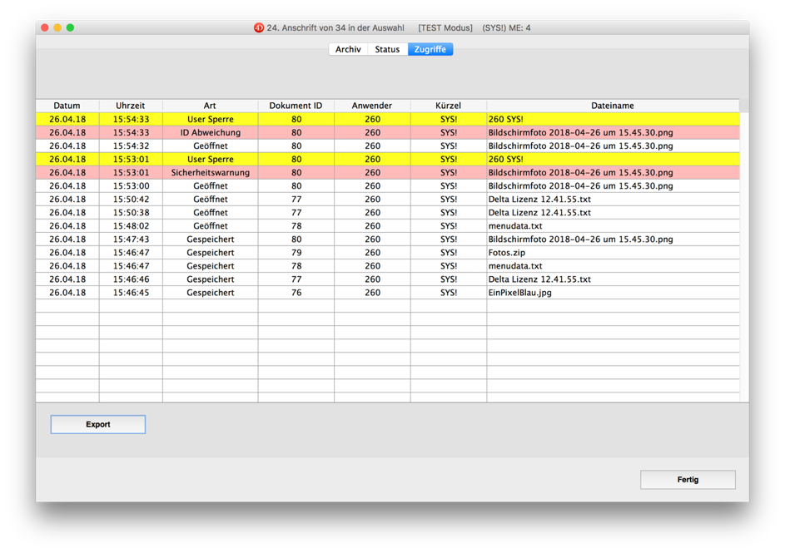
Task: Switch to the Archiv tab
Action: pos(348,49)
